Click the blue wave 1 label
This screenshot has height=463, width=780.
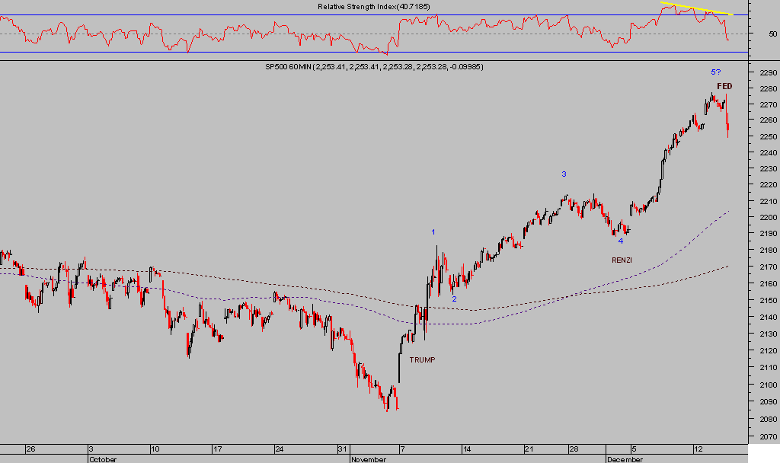pyautogui.click(x=433, y=231)
